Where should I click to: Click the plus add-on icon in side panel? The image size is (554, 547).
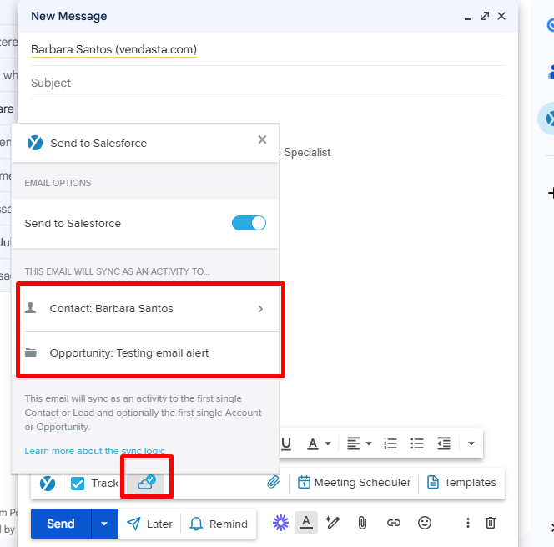[x=551, y=193]
